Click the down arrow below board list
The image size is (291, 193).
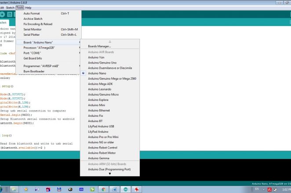pos(109,174)
